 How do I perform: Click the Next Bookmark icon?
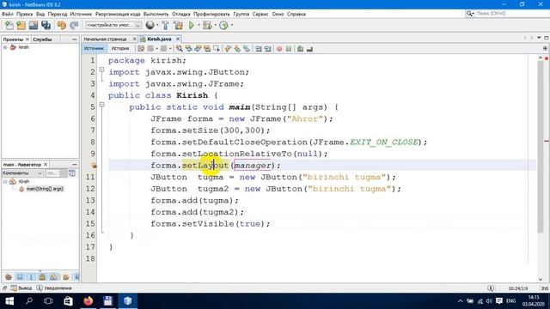[237, 49]
